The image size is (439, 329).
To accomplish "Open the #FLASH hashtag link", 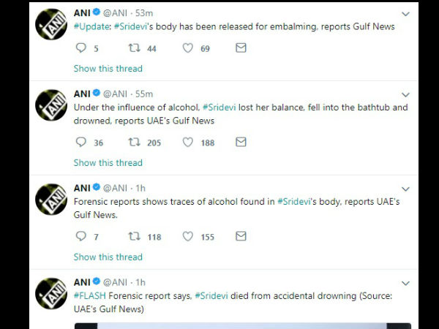I will coord(89,295).
